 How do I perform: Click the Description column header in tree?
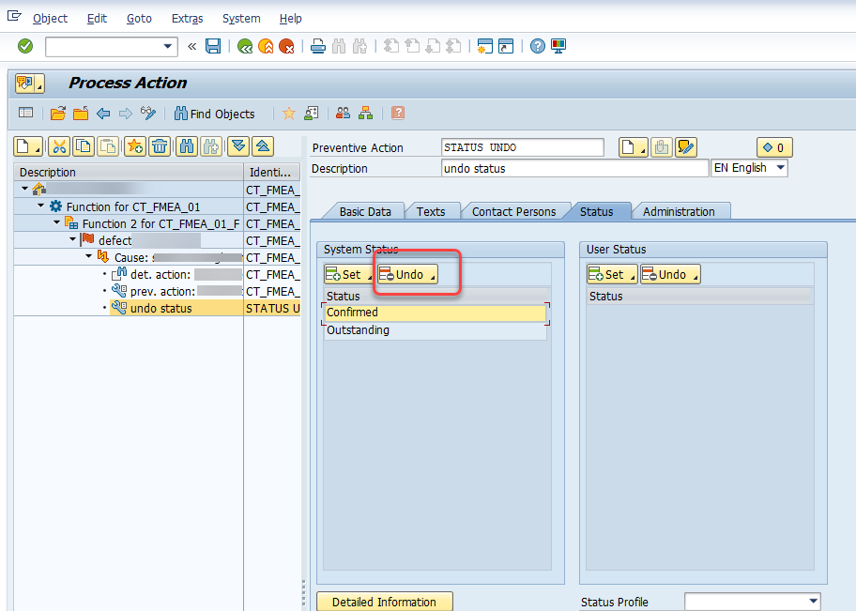click(129, 173)
